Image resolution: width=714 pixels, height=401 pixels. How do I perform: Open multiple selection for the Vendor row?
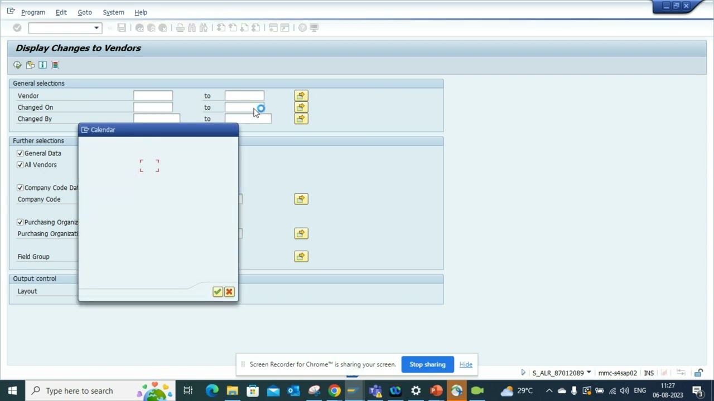(x=301, y=96)
